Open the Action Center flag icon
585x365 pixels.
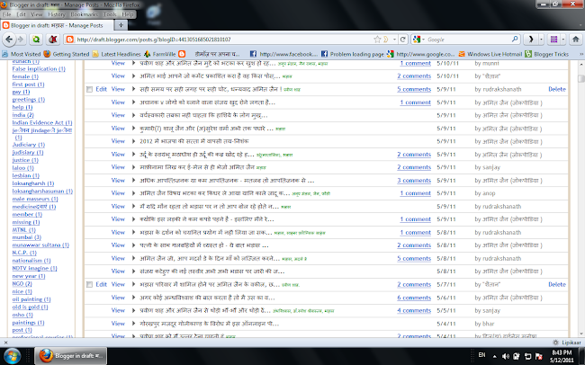coord(539,356)
